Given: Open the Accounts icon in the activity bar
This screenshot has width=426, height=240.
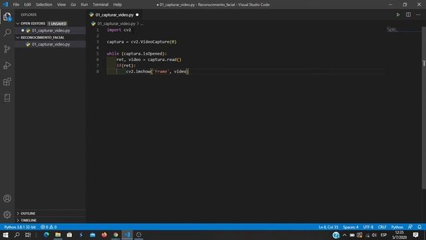Looking at the screenshot, I should click(7, 199).
